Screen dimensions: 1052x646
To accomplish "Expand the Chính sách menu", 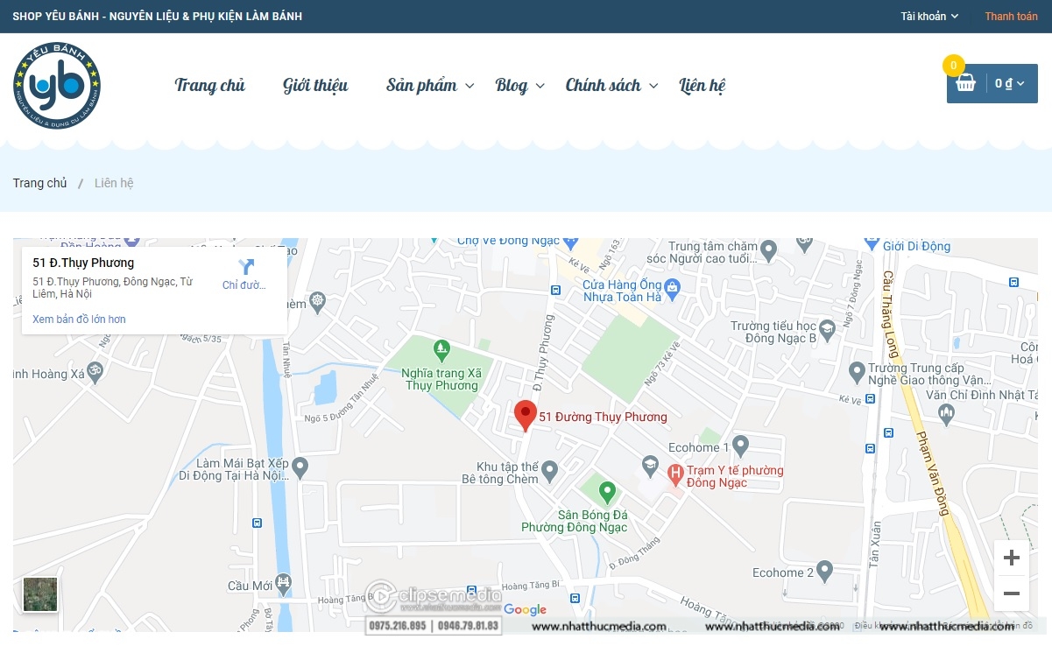I will click(603, 85).
